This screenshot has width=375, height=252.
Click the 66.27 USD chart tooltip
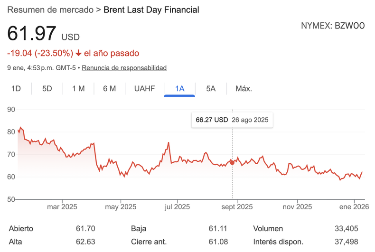point(232,120)
